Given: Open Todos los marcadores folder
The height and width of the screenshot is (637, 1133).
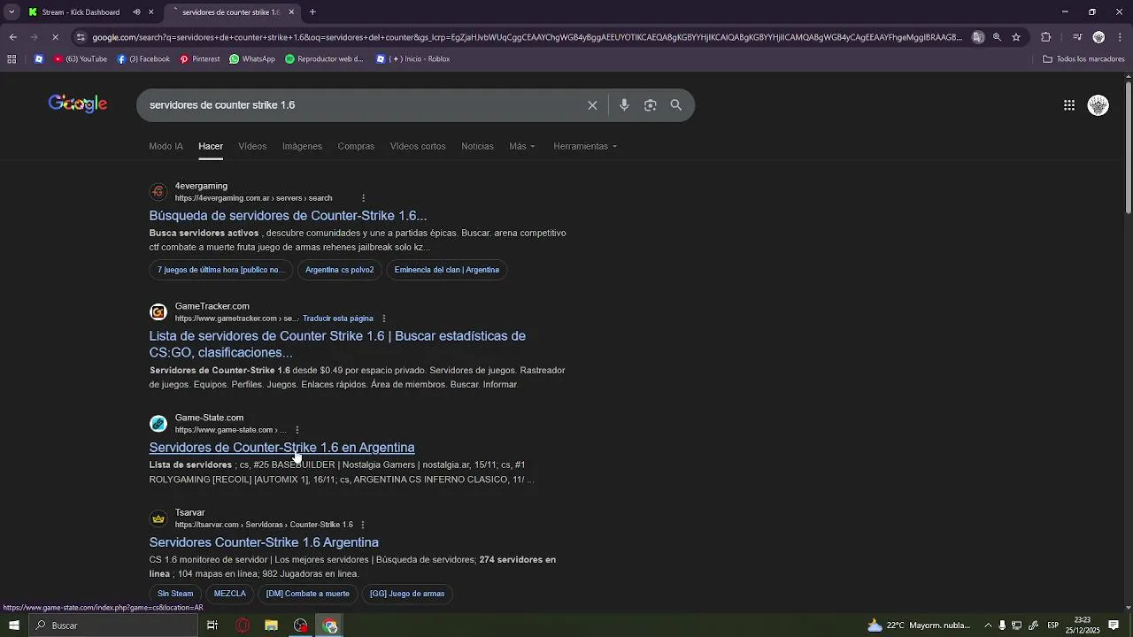Looking at the screenshot, I should [x=1083, y=59].
